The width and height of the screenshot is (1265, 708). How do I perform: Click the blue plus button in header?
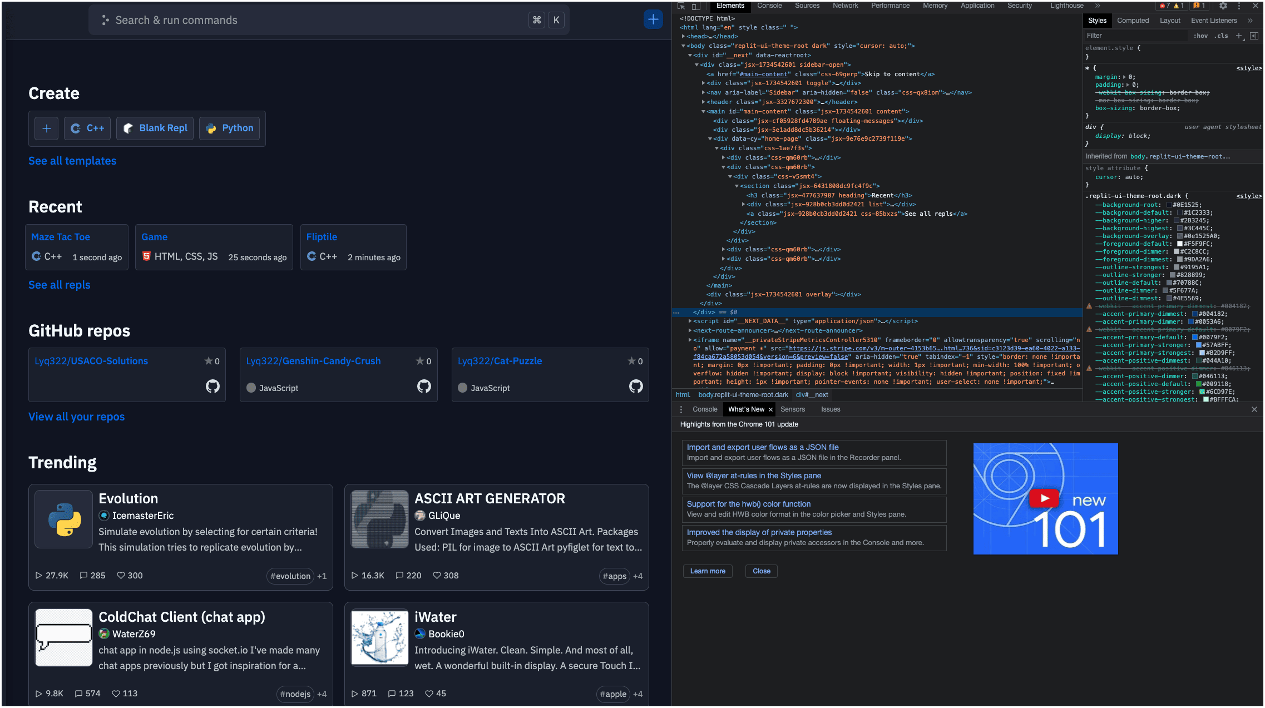pos(653,19)
